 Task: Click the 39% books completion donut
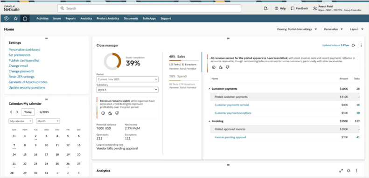point(112,61)
